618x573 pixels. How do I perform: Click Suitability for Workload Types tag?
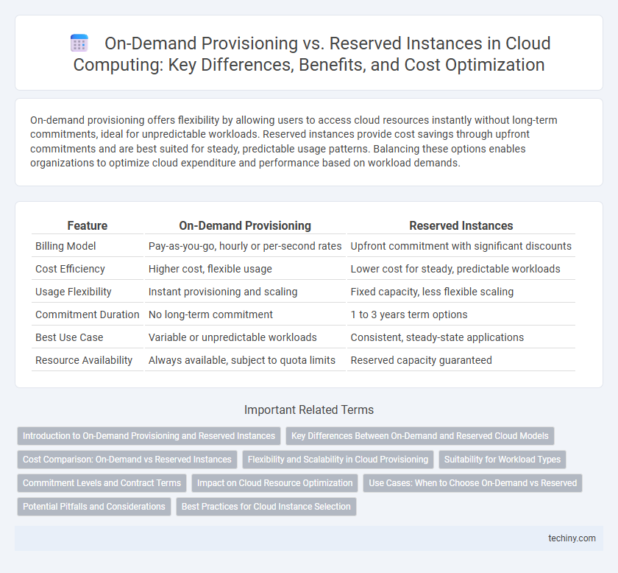click(x=502, y=460)
